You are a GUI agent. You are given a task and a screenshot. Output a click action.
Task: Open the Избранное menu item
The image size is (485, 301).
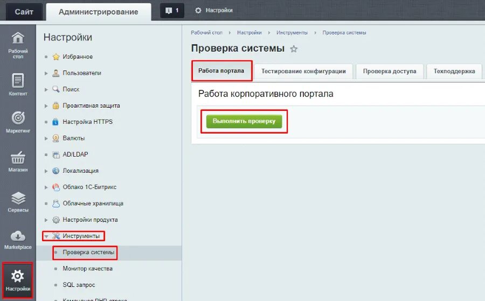pyautogui.click(x=78, y=57)
